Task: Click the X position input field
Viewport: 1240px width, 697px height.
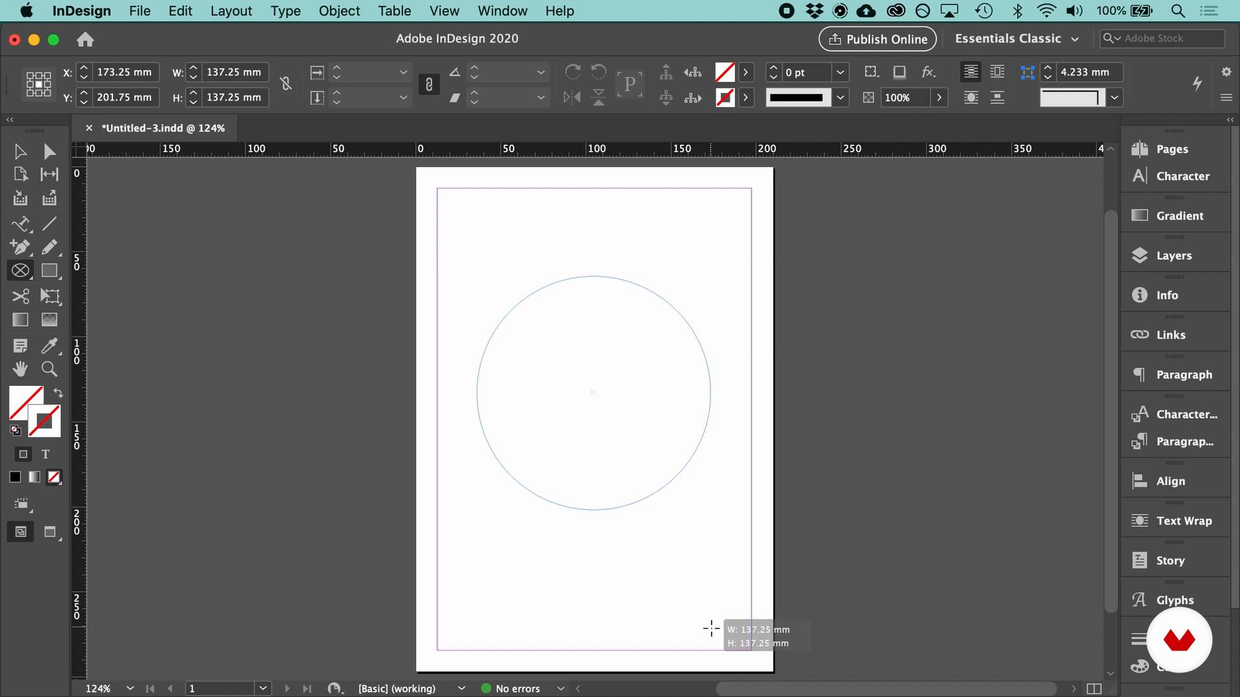Action: 125,72
